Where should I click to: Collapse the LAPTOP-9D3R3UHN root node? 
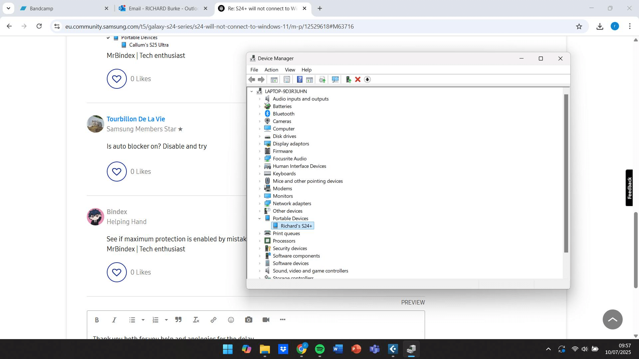point(252,91)
